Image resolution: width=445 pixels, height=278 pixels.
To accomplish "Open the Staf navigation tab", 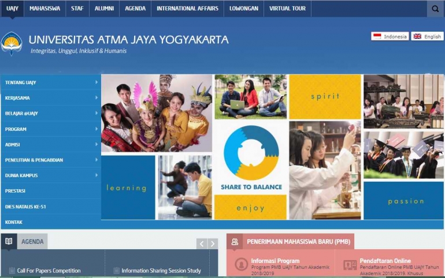I will click(x=77, y=9).
